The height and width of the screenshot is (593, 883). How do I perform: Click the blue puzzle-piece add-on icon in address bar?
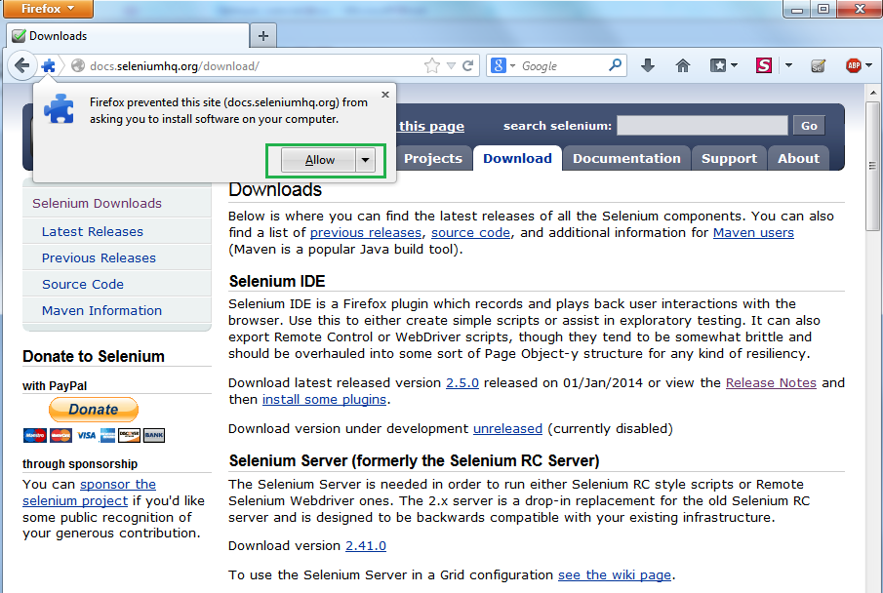(x=49, y=66)
